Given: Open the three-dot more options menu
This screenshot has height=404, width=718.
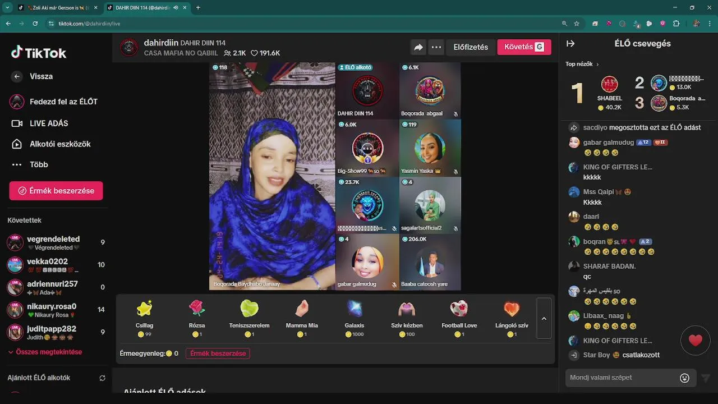Looking at the screenshot, I should 436,48.
